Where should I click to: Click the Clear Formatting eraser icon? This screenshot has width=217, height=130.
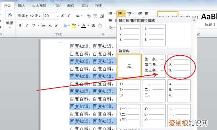pyautogui.click(x=89, y=16)
